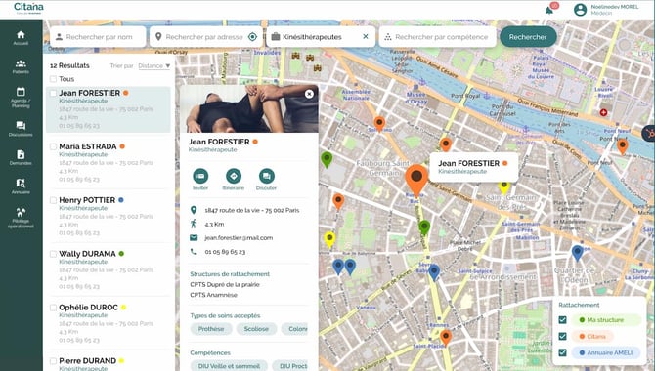Open the Noelmedev MOREL user account menu
Screen dimensions: 655x371
click(x=606, y=10)
